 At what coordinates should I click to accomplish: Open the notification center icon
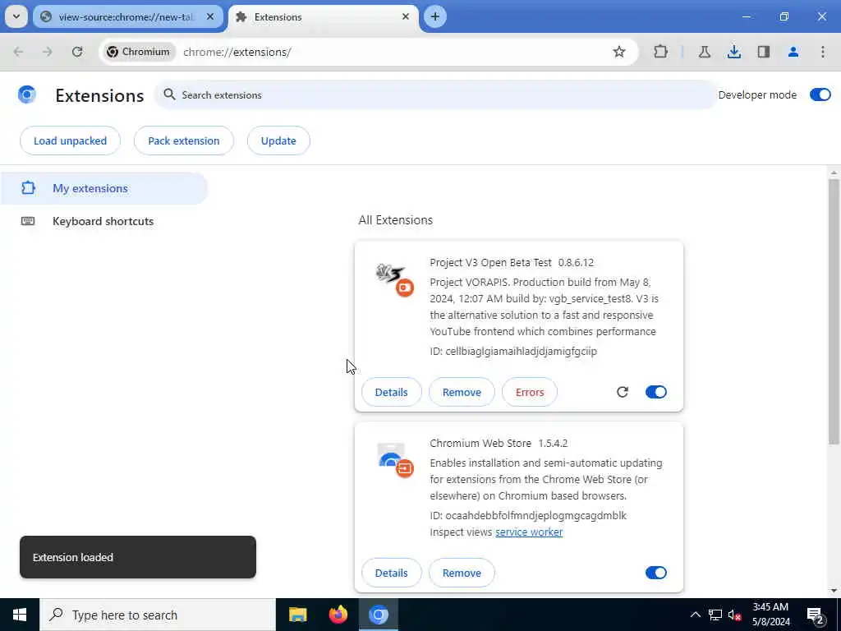[816, 615]
